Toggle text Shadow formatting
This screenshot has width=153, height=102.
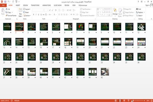pos(41,15)
